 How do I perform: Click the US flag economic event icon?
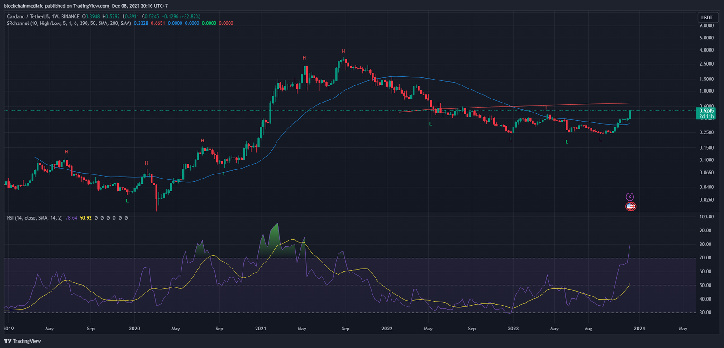pos(630,207)
